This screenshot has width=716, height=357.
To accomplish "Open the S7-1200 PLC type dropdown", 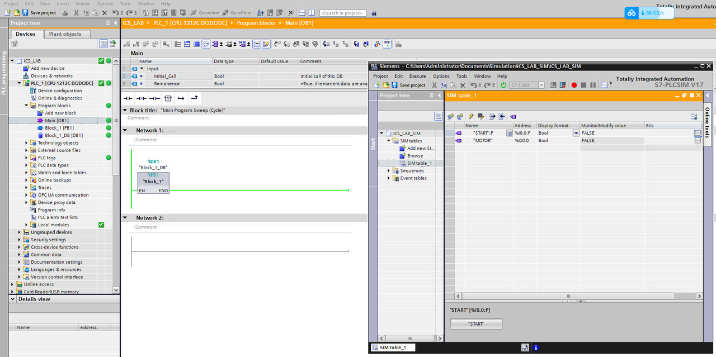I will [x=541, y=85].
